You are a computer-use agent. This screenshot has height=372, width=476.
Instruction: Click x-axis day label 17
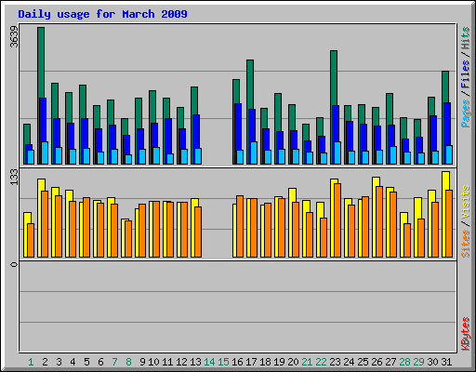[251, 362]
